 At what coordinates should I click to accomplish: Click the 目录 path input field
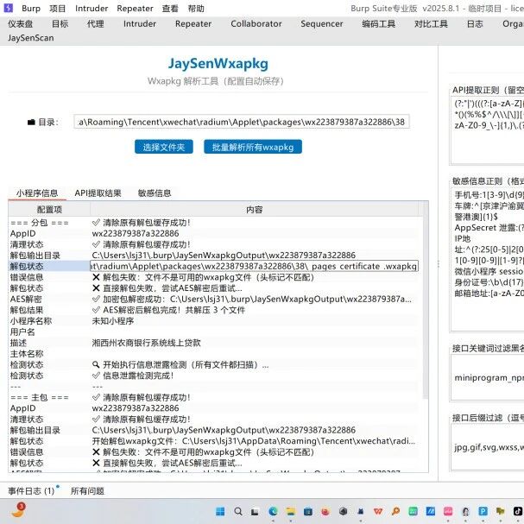point(242,122)
